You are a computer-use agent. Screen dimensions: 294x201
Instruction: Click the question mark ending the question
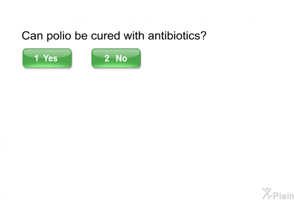203,35
